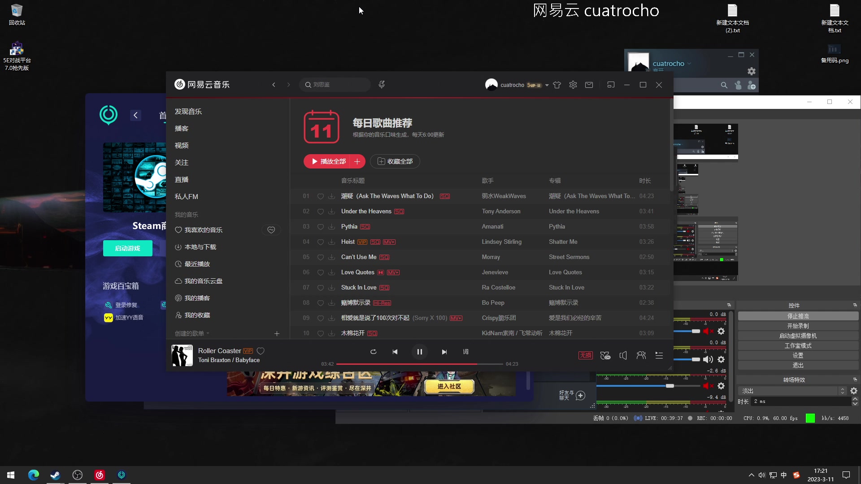The height and width of the screenshot is (484, 861).
Task: Open MV badge for Heist
Action: tap(389, 242)
